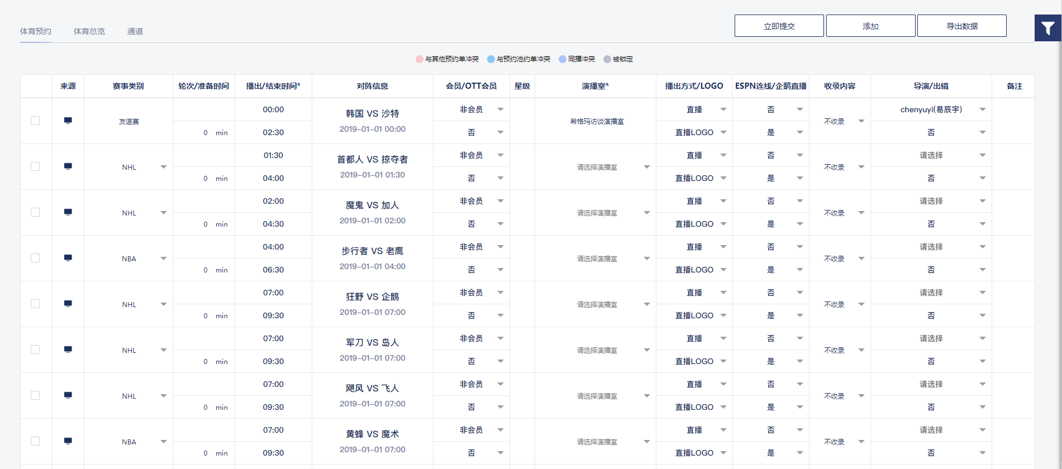Click the 立即提交 button
This screenshot has width=1062, height=469.
click(779, 26)
